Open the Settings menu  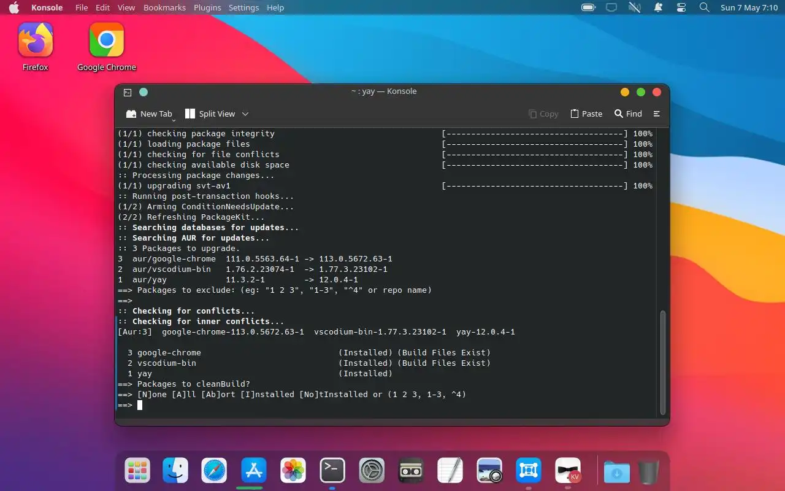tap(243, 7)
